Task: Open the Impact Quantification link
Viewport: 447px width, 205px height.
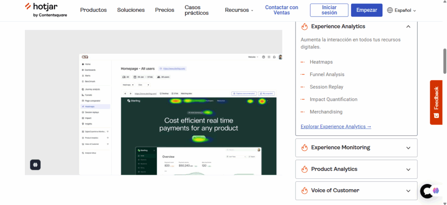Action: pyautogui.click(x=334, y=99)
